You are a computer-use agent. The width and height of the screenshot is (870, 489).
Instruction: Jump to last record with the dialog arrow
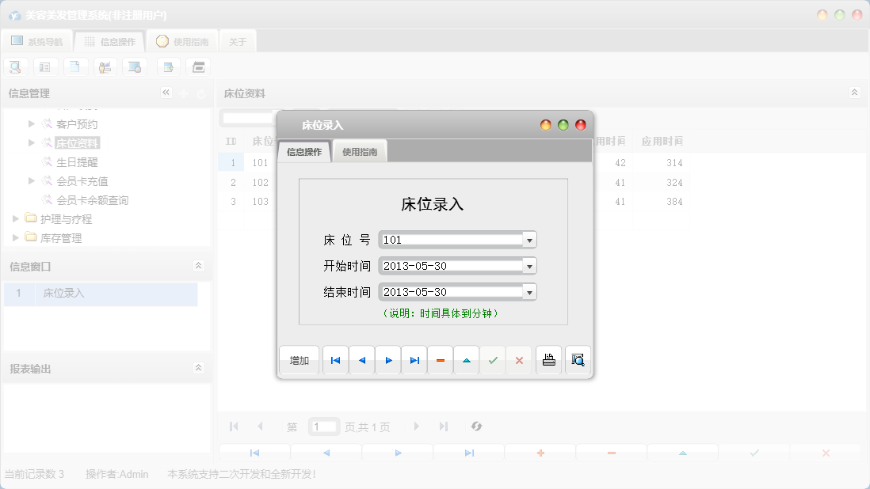point(414,360)
